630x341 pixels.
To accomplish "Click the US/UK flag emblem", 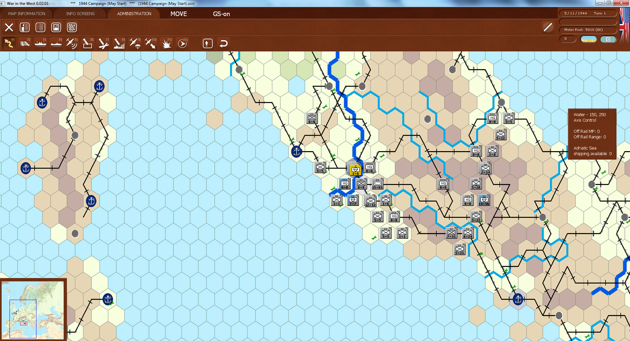I will click(x=624, y=26).
